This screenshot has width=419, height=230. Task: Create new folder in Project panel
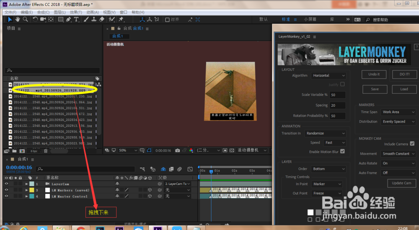[x=14, y=151]
